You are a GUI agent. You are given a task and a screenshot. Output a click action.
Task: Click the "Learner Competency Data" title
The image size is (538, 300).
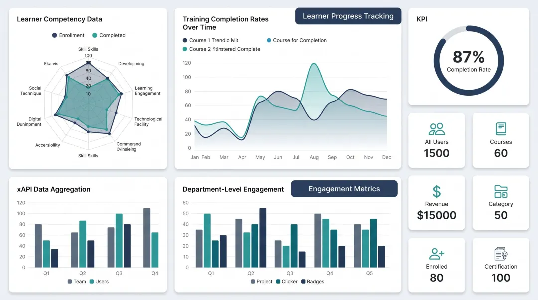point(59,19)
